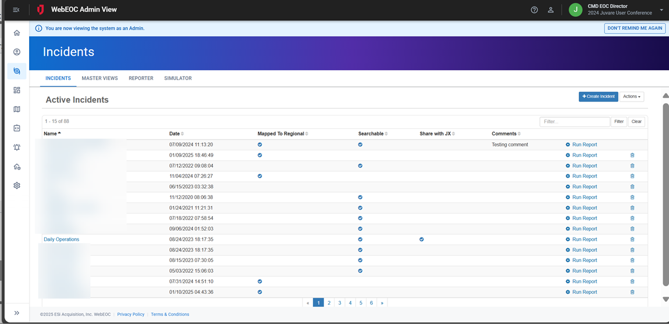The height and width of the screenshot is (324, 669).
Task: Toggle Searchable check on 07/09/2024 incident row
Action: click(x=360, y=145)
